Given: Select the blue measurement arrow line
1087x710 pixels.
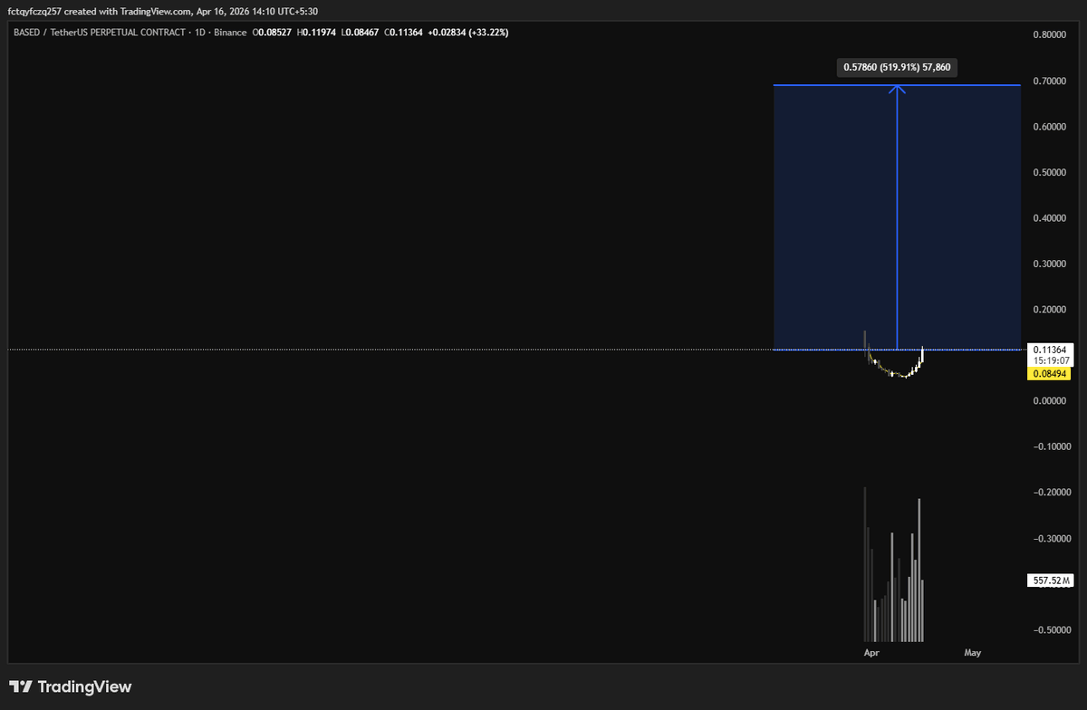Looking at the screenshot, I should [897, 217].
